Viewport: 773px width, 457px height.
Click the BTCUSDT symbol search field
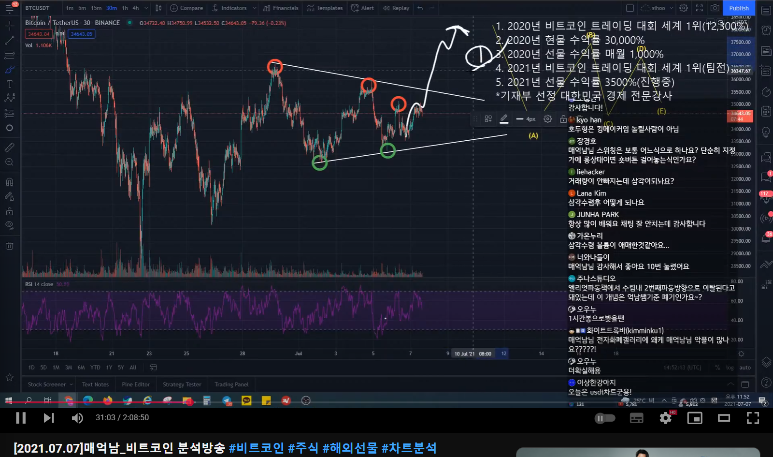38,8
